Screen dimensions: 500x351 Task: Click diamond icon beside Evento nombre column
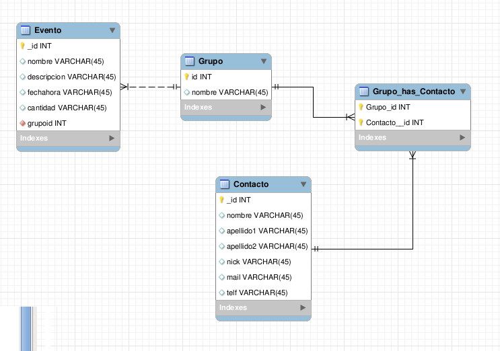(x=23, y=61)
